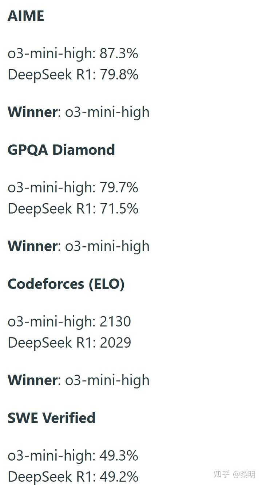Viewport: 262px width, 485px height.
Task: Click the DeepSeek R1 71.5% score line
Action: [x=73, y=209]
